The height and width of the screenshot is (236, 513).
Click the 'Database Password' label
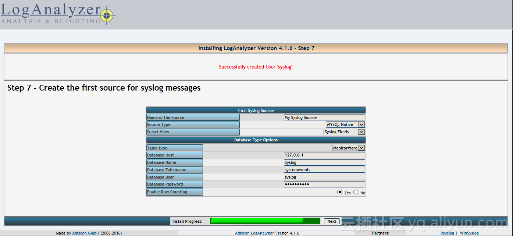pyautogui.click(x=175, y=184)
